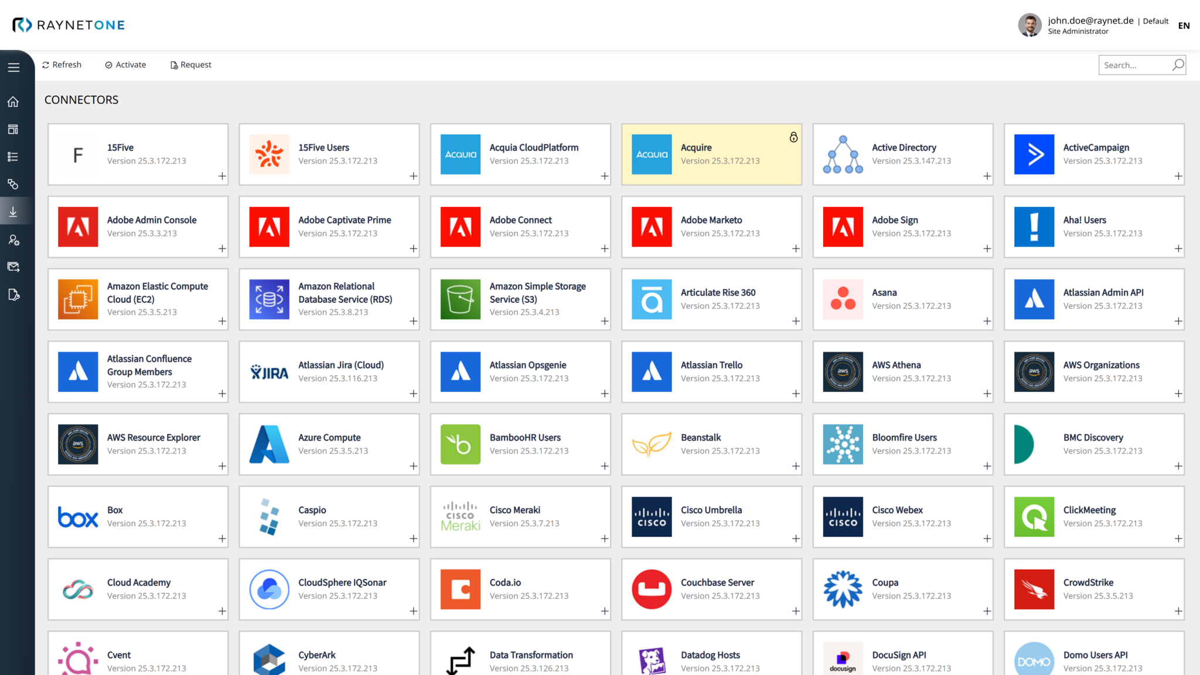Click the Request button
This screenshot has height=675, width=1200.
tap(191, 64)
